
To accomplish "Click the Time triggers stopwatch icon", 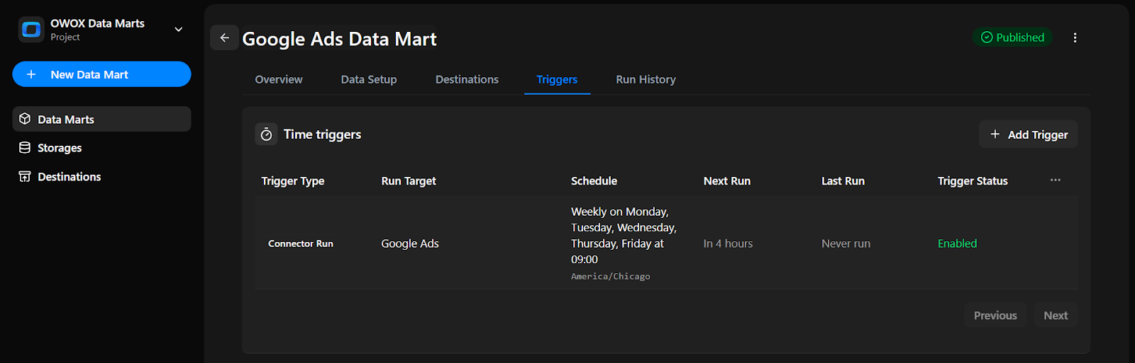I will [266, 134].
